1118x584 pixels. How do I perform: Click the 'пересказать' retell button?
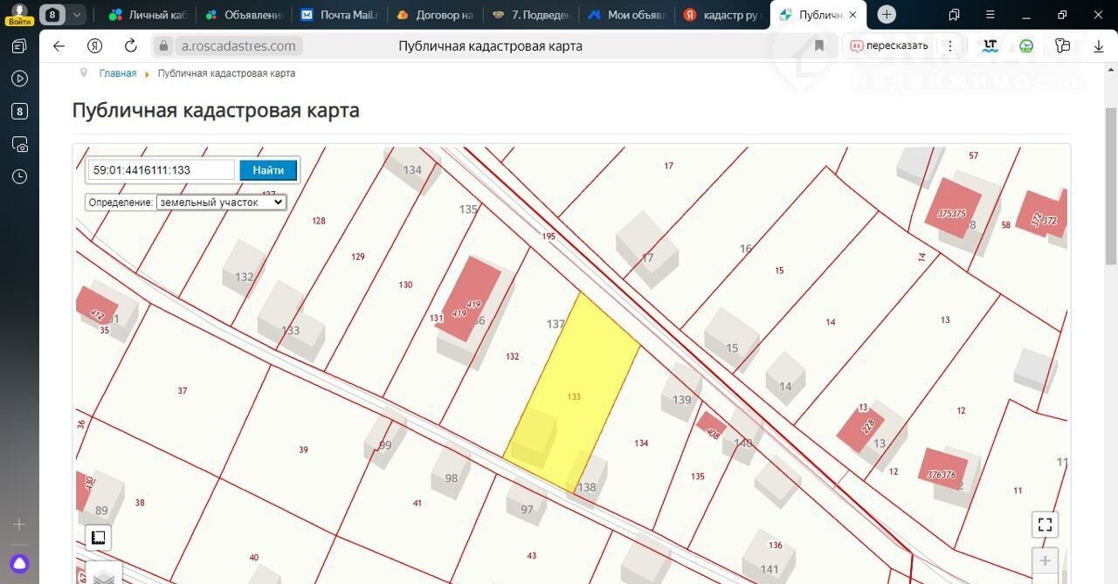[889, 46]
